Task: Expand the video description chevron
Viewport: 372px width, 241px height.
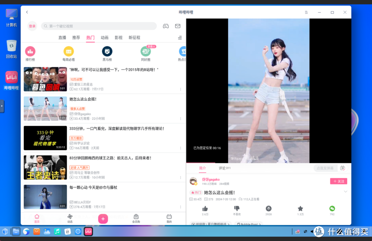Action: 346,192
